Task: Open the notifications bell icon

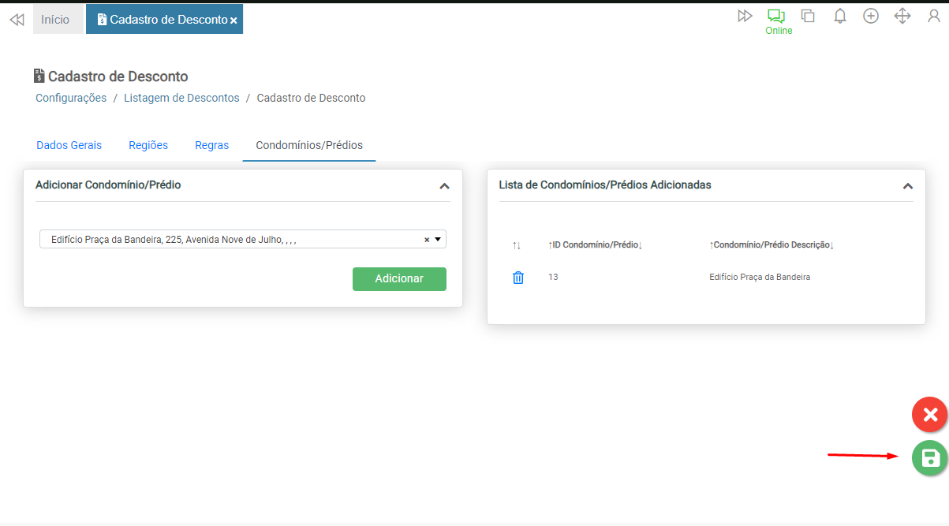Action: (840, 17)
